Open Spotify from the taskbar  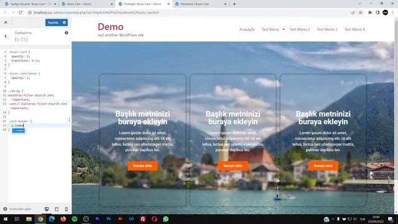coord(75,219)
